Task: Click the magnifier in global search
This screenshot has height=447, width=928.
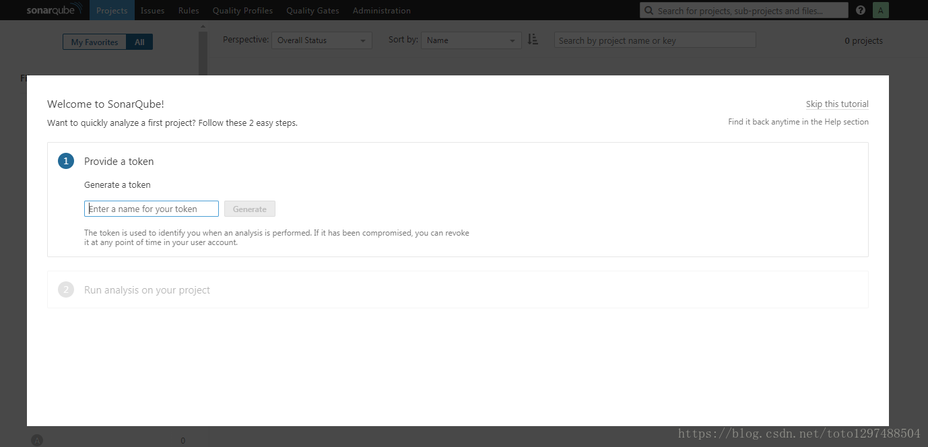Action: pyautogui.click(x=649, y=10)
